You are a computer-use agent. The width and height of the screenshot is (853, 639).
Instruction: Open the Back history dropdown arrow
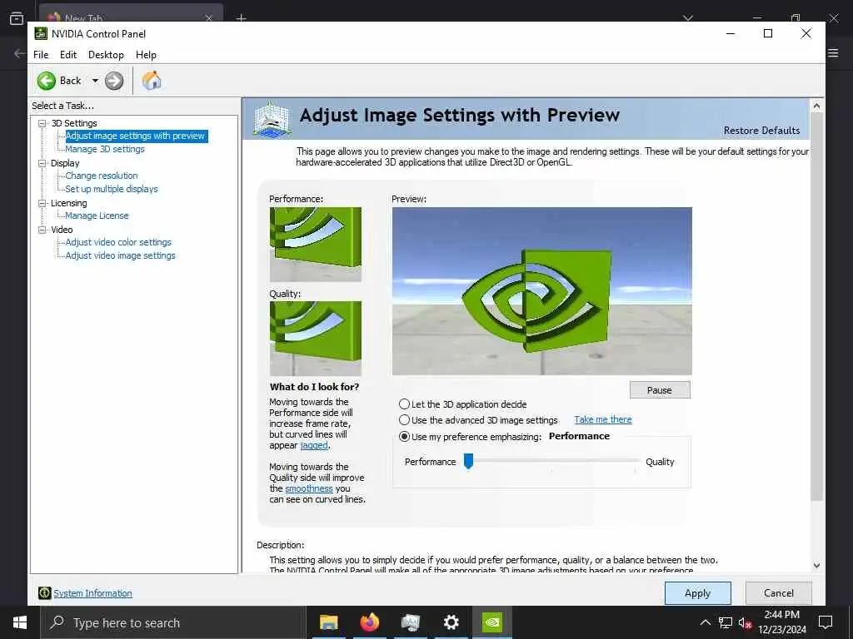coord(95,81)
